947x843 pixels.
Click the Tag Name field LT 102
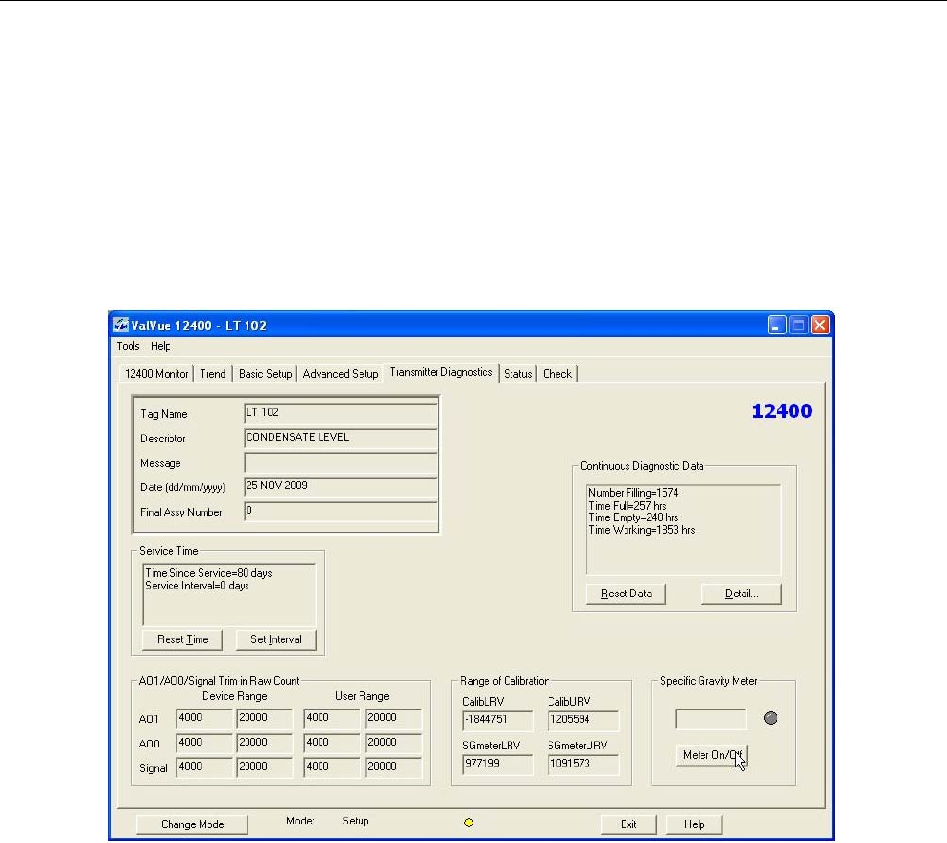click(x=341, y=413)
